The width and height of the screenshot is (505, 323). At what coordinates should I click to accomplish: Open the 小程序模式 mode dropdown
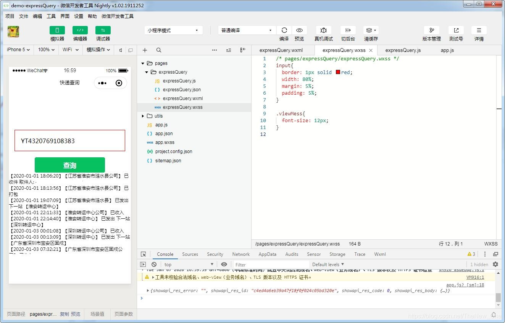pos(174,30)
